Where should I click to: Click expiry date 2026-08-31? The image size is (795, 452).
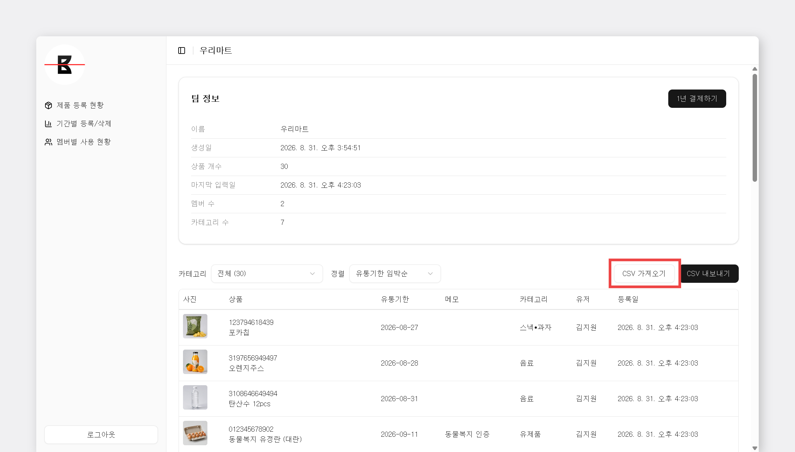399,399
